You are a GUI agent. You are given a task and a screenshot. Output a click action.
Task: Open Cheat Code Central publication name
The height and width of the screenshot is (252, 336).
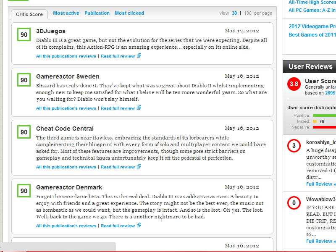(65, 129)
